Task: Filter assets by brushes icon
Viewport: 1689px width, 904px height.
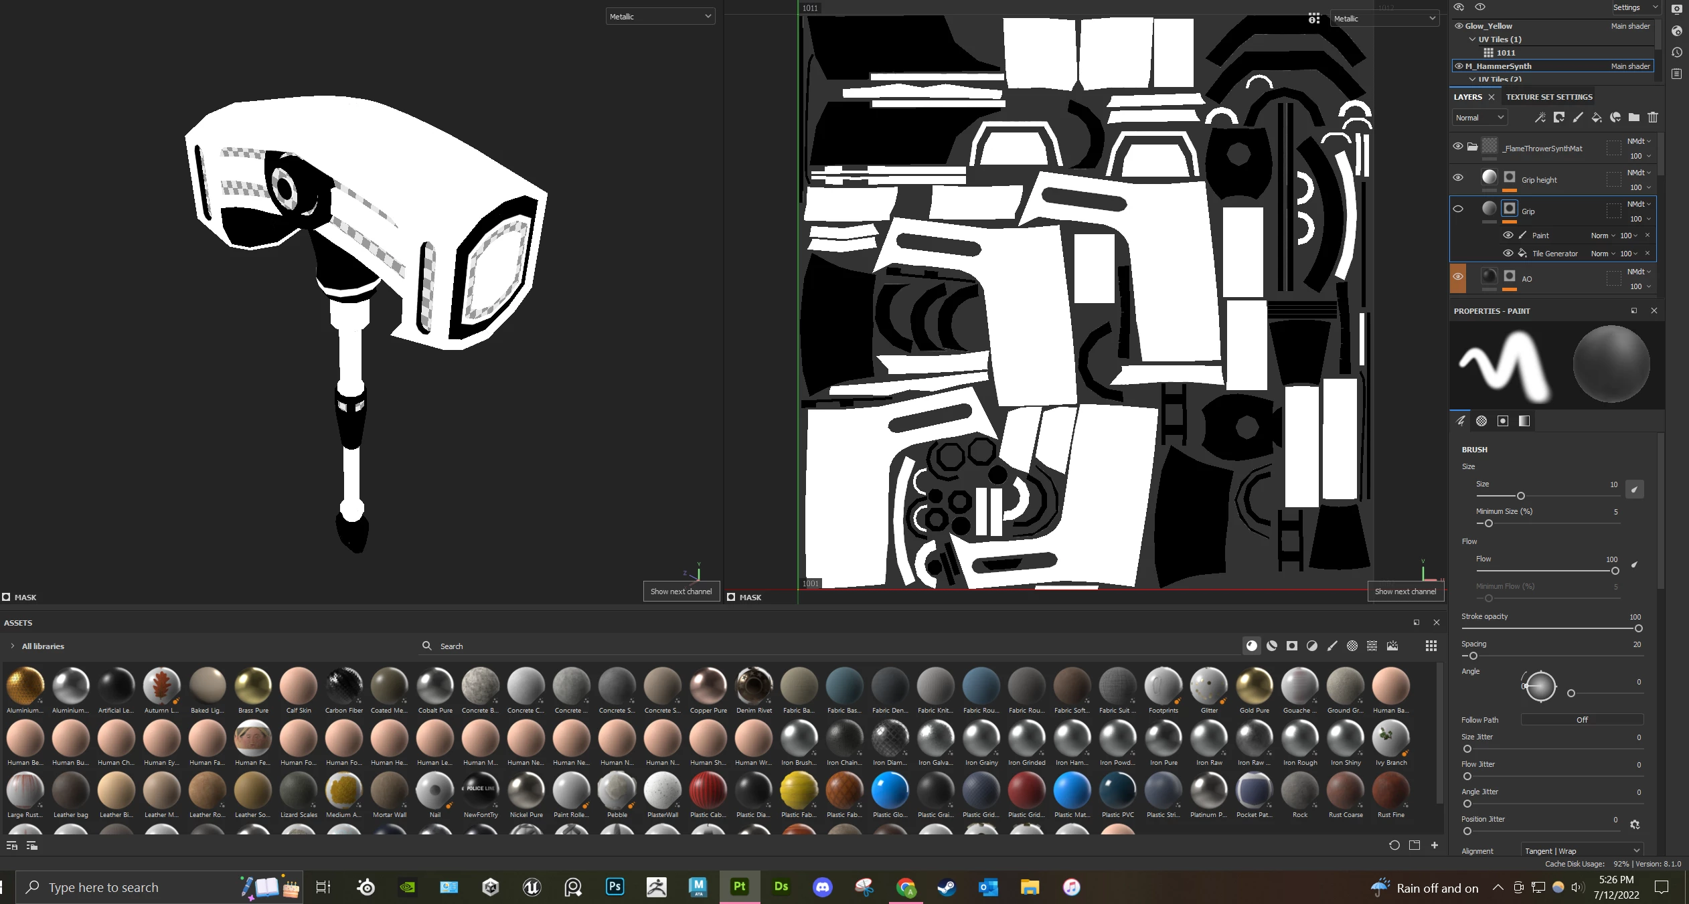Action: click(1332, 646)
